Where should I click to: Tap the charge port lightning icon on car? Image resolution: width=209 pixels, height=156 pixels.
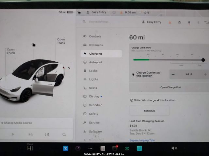(69, 68)
